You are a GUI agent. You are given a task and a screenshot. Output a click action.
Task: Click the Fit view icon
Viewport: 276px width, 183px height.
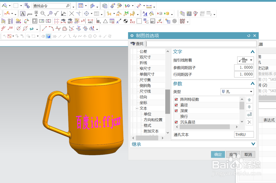[81, 6]
